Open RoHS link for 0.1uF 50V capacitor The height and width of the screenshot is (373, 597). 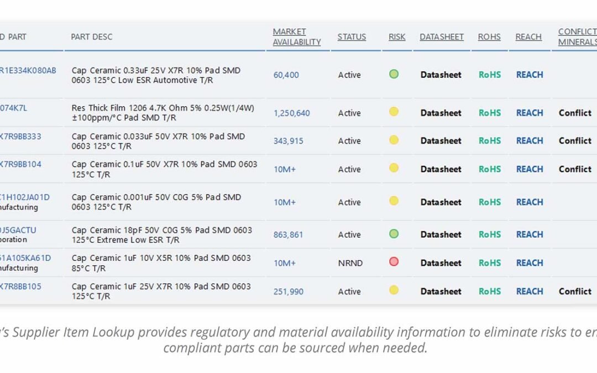[x=490, y=169]
